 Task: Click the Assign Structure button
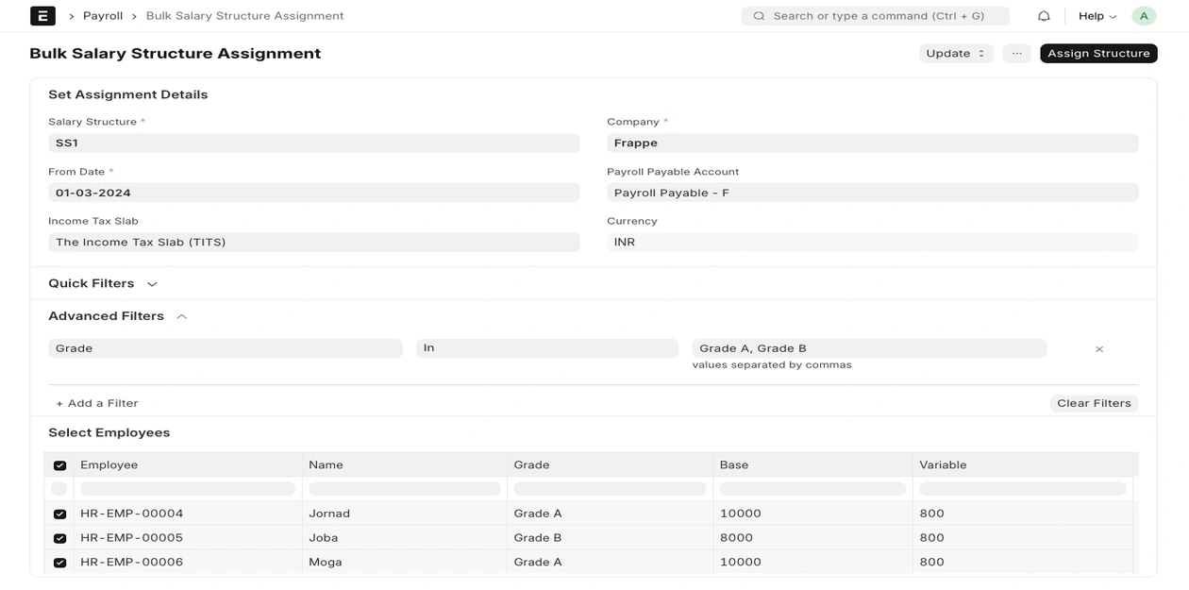click(x=1098, y=54)
